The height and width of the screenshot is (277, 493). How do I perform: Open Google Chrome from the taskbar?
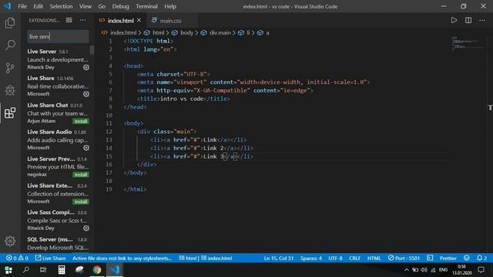click(x=97, y=270)
